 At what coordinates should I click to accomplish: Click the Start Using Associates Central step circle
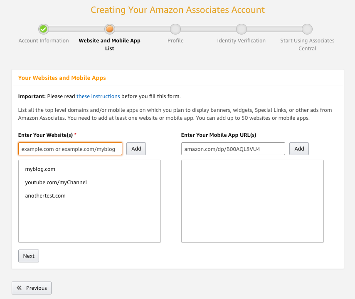click(307, 29)
